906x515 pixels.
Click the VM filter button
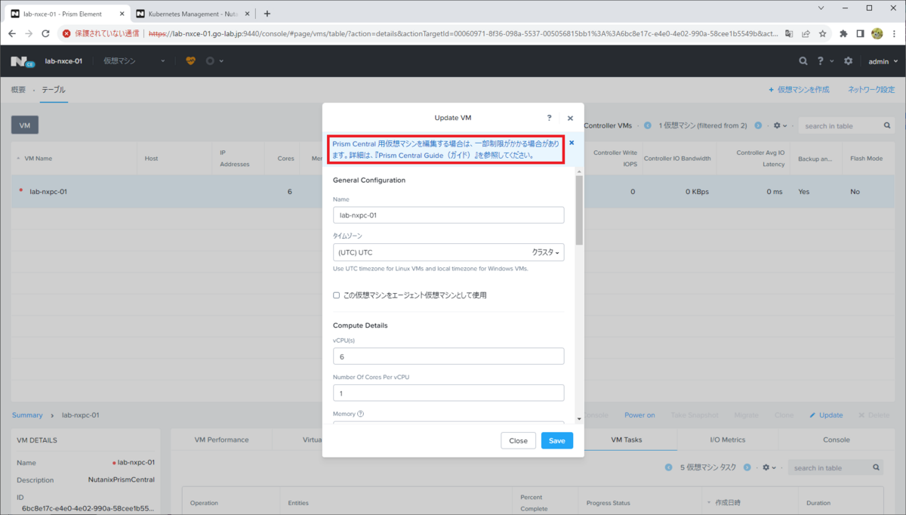25,125
